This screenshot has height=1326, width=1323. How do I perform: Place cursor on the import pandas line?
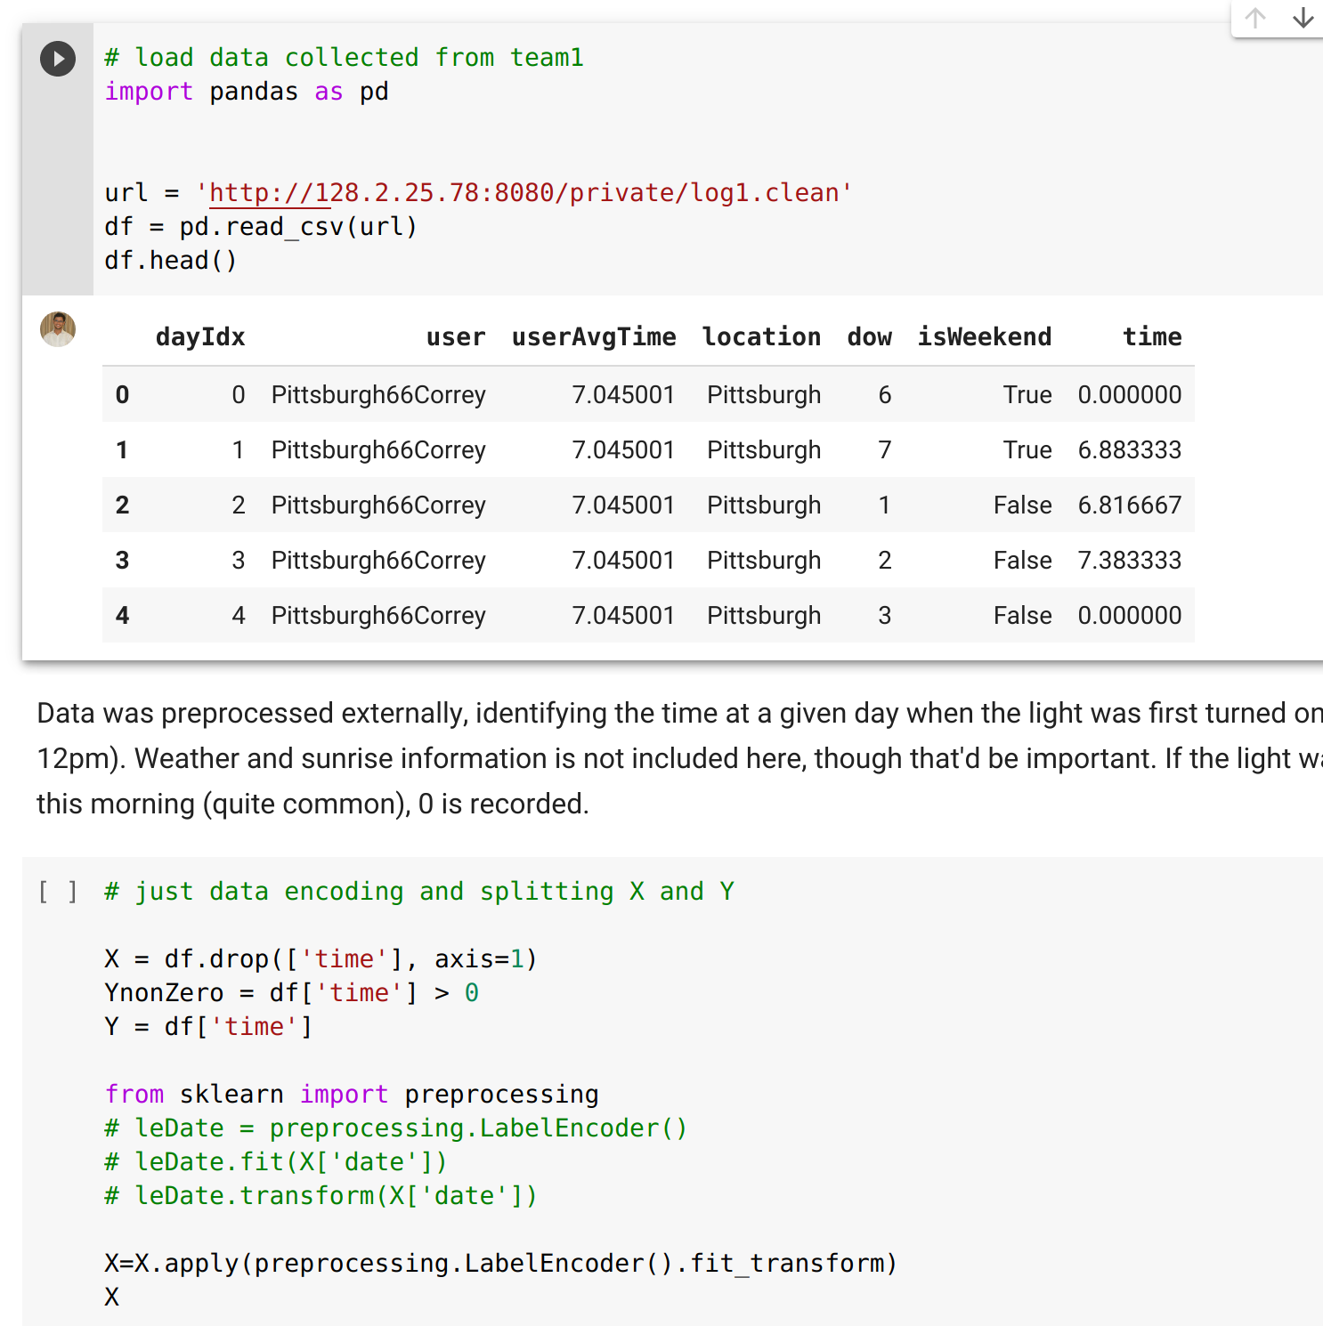click(247, 91)
